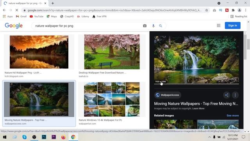This screenshot has height=141, width=250.
Task: Open the large waterfall preview image
Action: point(196,60)
